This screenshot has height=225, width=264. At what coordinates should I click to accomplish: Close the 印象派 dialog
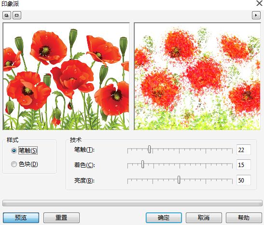click(x=260, y=3)
